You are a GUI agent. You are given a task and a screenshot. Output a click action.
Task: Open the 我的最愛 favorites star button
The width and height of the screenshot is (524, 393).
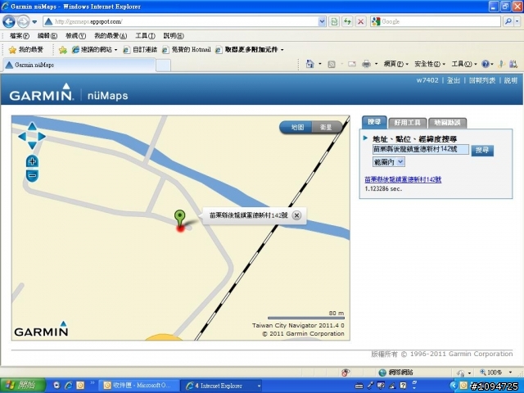tap(26, 50)
